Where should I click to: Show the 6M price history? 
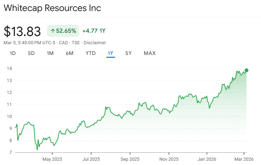coord(69,53)
